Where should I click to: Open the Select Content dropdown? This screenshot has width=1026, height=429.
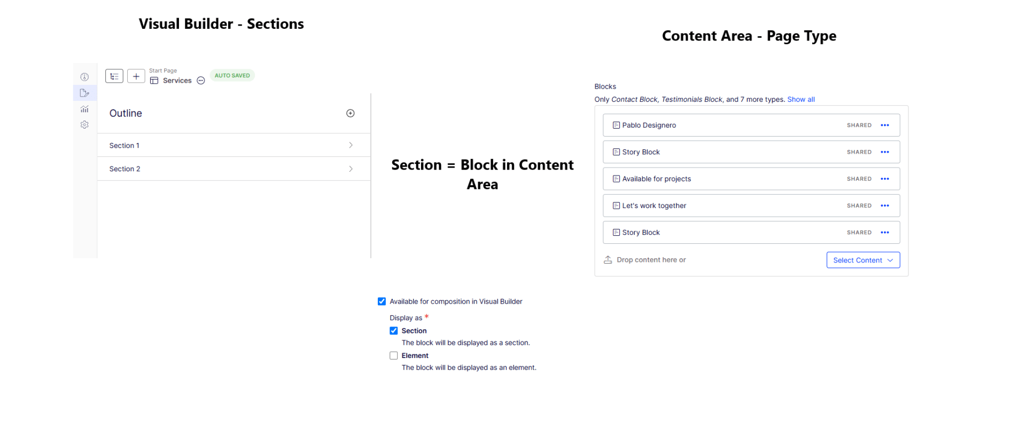[863, 260]
